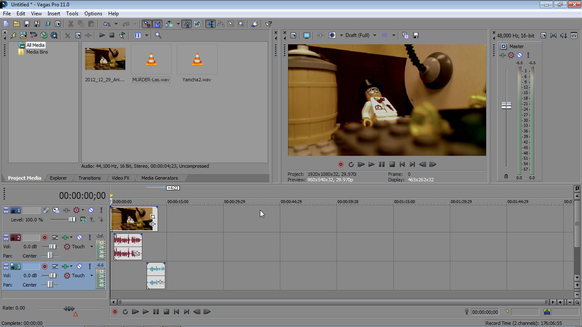Select the video clip on timeline track 1
582x327 pixels.
[x=134, y=219]
